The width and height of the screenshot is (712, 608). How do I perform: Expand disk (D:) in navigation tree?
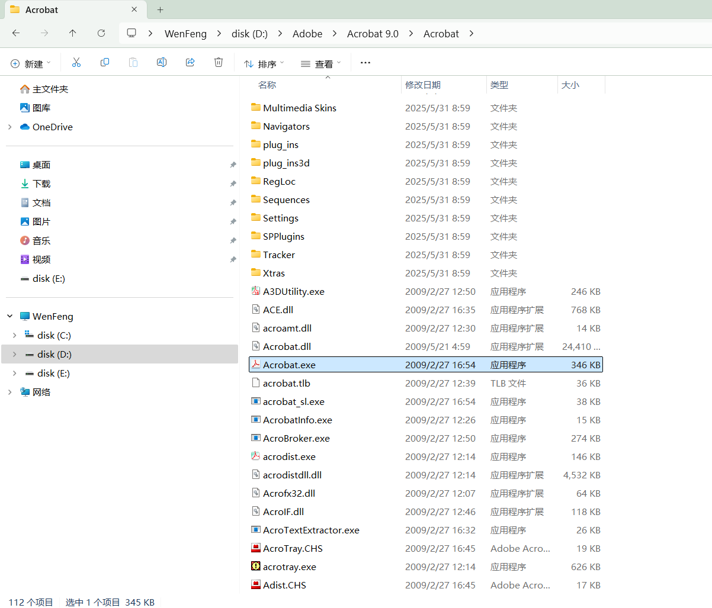click(x=15, y=354)
